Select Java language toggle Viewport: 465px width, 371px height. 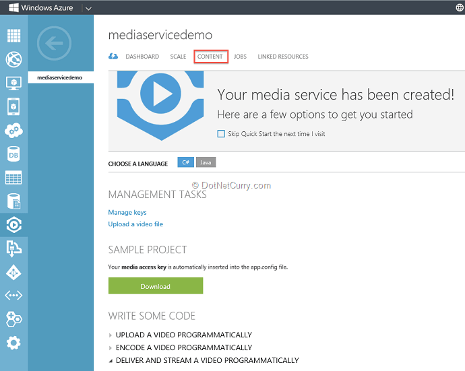(x=206, y=162)
